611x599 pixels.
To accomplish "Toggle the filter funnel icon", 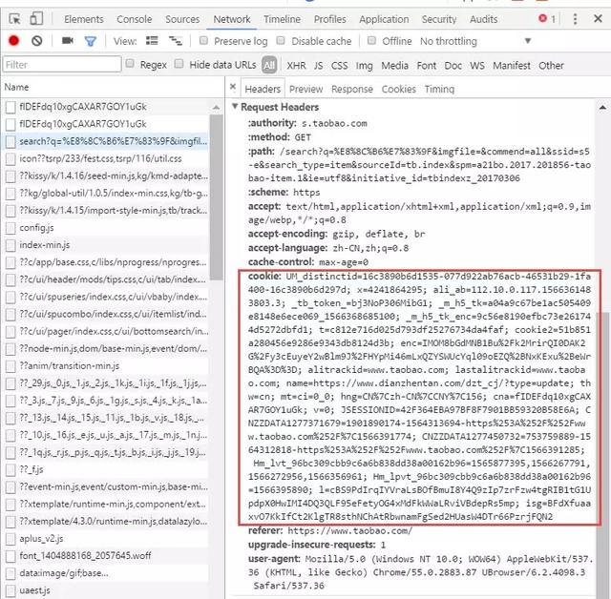I will tap(91, 41).
